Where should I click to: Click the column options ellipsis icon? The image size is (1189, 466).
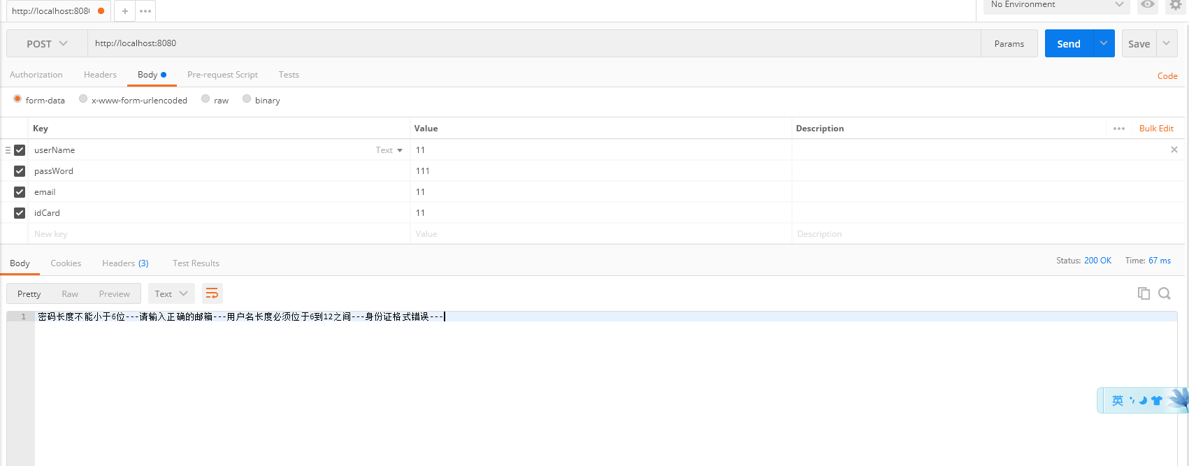(x=1119, y=129)
